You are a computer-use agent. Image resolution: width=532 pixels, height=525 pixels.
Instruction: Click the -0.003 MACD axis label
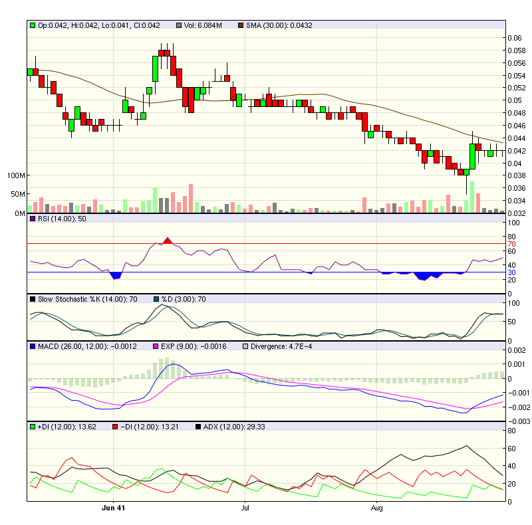pyautogui.click(x=519, y=421)
